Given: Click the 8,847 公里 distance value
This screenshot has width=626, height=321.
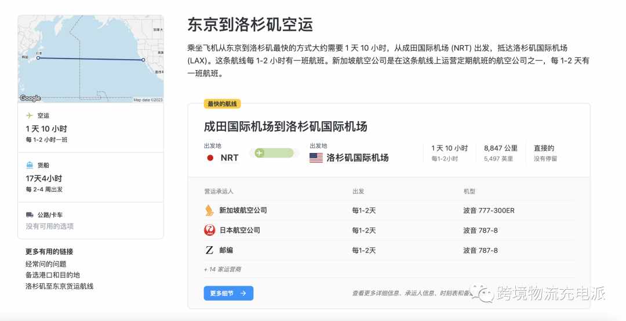Looking at the screenshot, I should 501,148.
